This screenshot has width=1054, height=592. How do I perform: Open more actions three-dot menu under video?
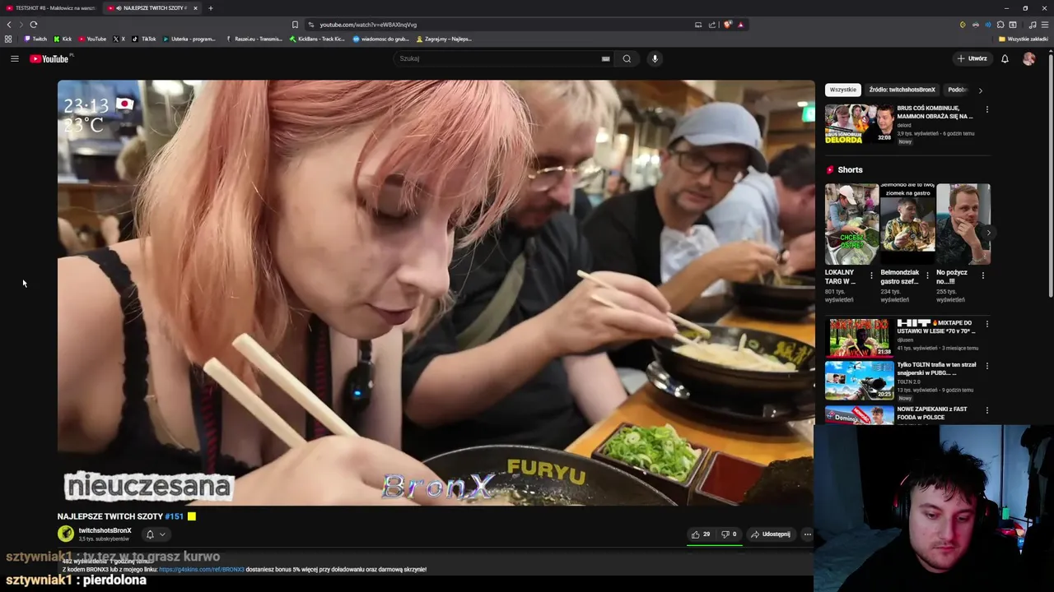(x=807, y=534)
